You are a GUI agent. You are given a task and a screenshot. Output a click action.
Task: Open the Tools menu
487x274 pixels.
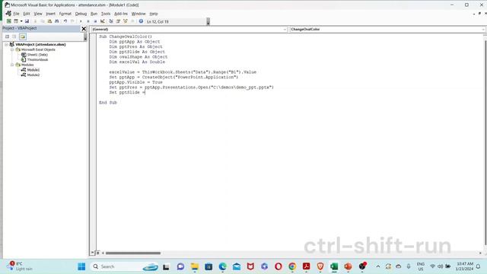106,14
